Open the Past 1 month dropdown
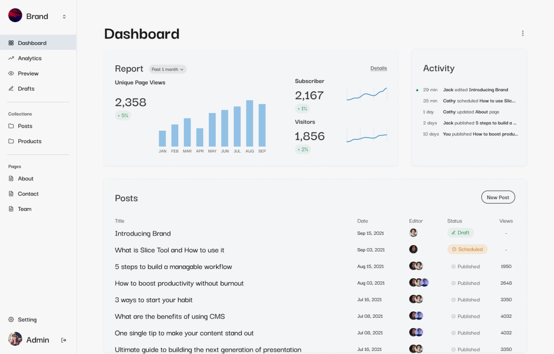The image size is (554, 354). [x=167, y=69]
